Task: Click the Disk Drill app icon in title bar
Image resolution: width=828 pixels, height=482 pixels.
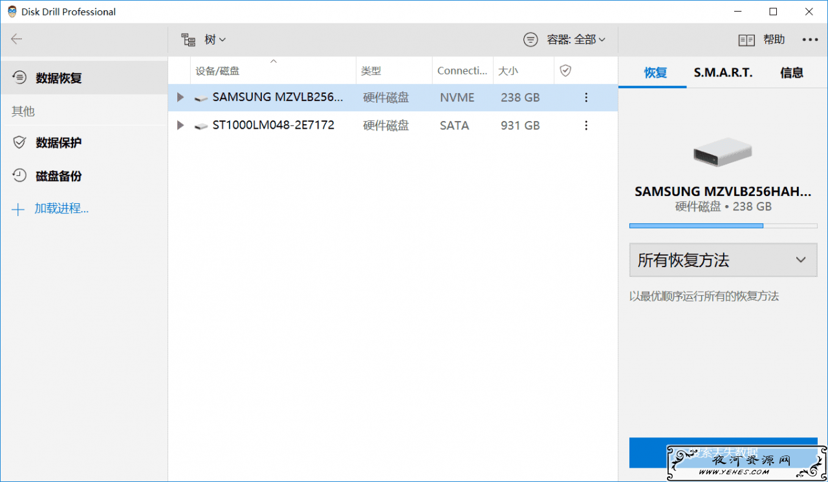Action: tap(12, 12)
